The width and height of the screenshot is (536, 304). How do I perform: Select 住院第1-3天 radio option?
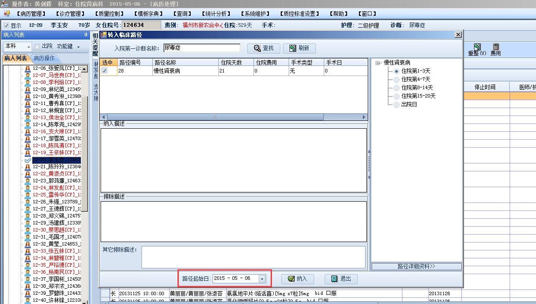[396, 71]
